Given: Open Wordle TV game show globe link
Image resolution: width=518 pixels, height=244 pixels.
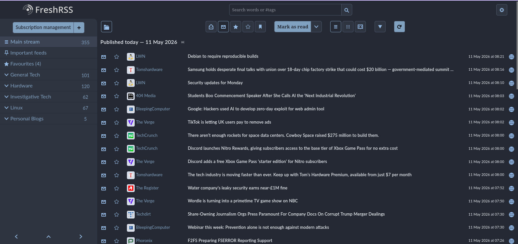Looking at the screenshot, I should pos(512,202).
